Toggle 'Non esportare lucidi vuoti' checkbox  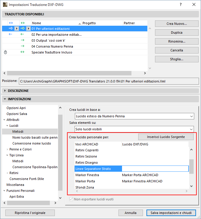pos(71,199)
